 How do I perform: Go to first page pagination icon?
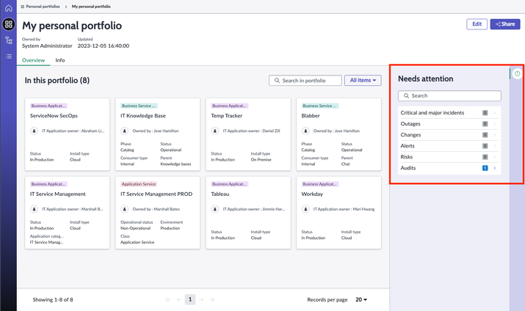pos(168,299)
